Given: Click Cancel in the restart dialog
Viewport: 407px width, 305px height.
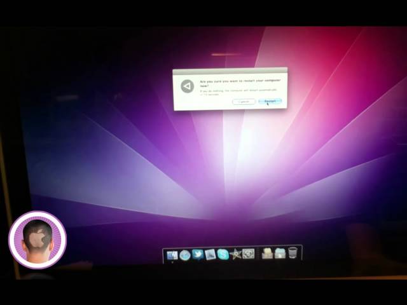Looking at the screenshot, I should point(244,102).
